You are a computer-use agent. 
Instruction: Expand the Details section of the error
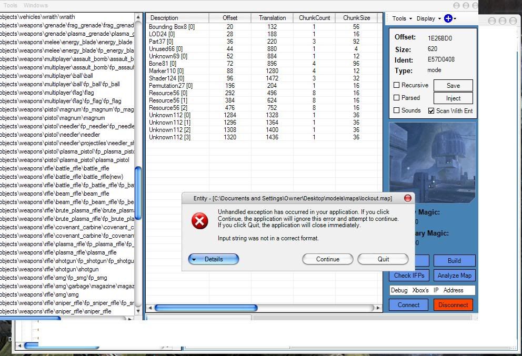tap(214, 259)
